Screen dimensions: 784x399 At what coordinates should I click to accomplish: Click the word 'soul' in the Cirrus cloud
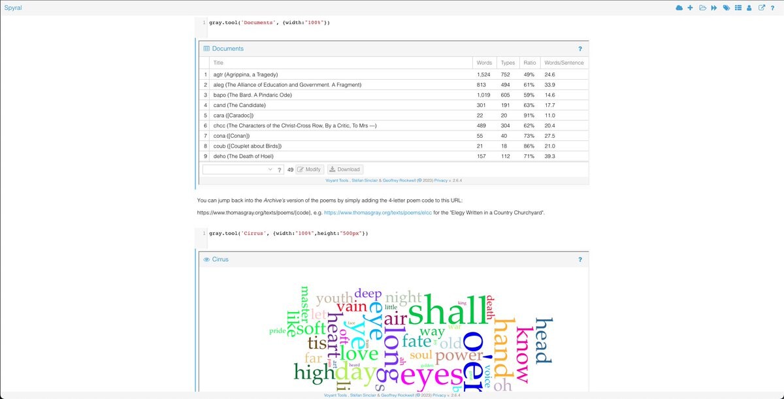pos(421,355)
